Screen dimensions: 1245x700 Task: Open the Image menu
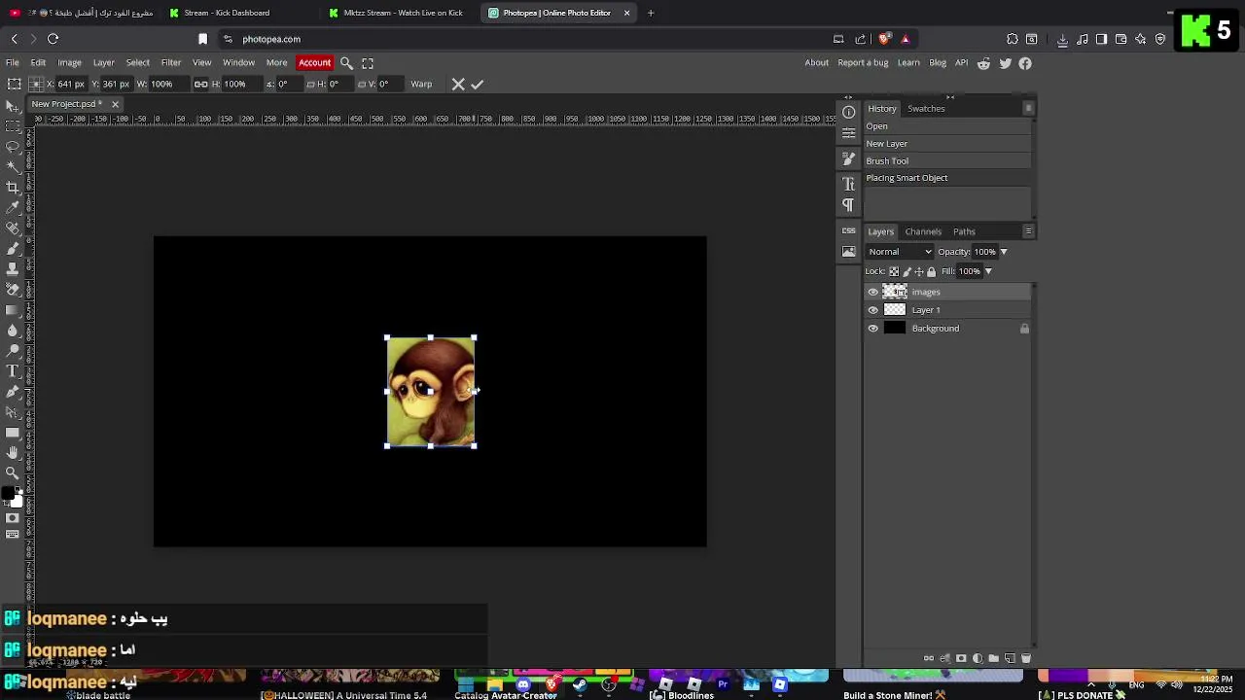(x=69, y=63)
